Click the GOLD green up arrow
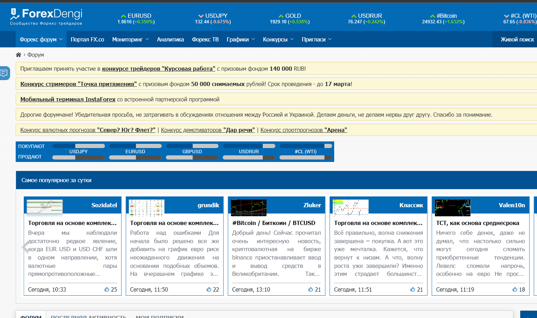 [x=281, y=16]
